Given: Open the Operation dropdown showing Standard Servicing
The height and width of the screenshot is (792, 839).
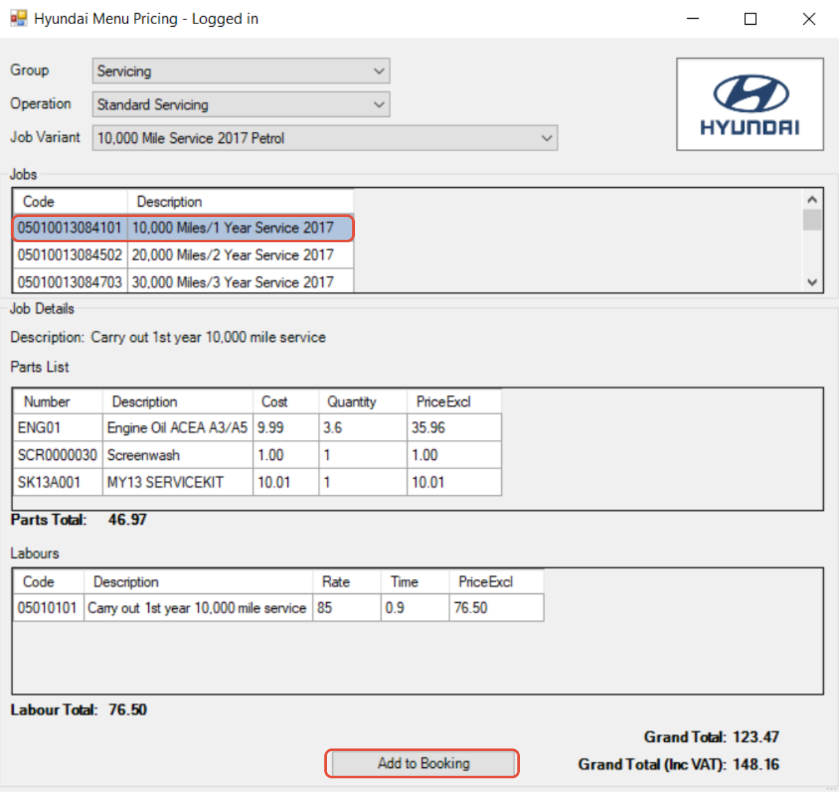Looking at the screenshot, I should point(241,105).
